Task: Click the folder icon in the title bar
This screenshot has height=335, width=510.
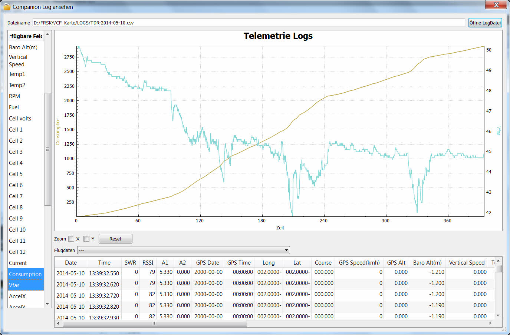Action: [7, 7]
